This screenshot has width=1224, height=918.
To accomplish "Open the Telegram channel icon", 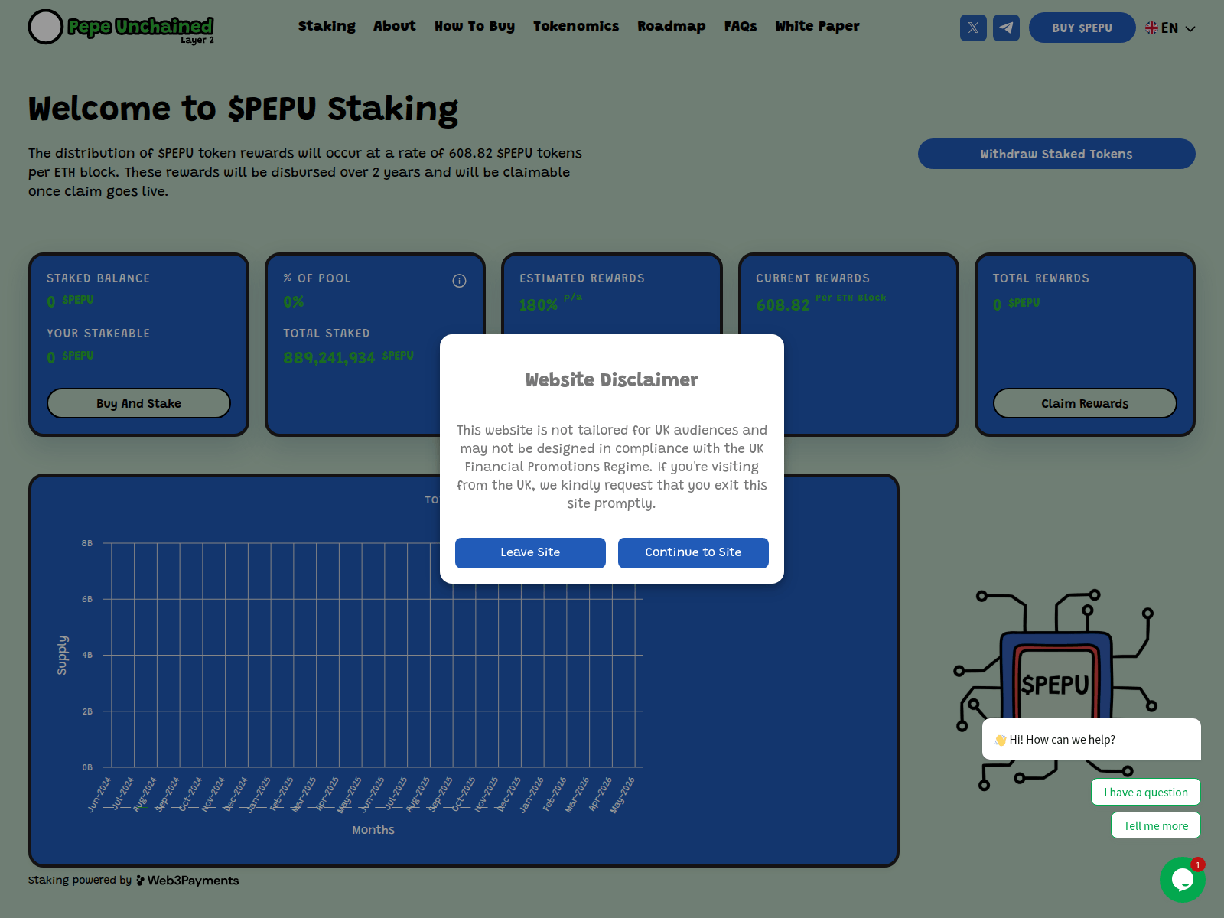I will (1006, 28).
